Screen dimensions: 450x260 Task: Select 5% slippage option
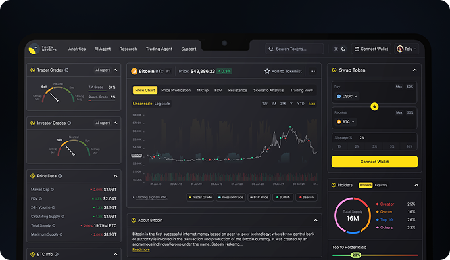pos(391,146)
